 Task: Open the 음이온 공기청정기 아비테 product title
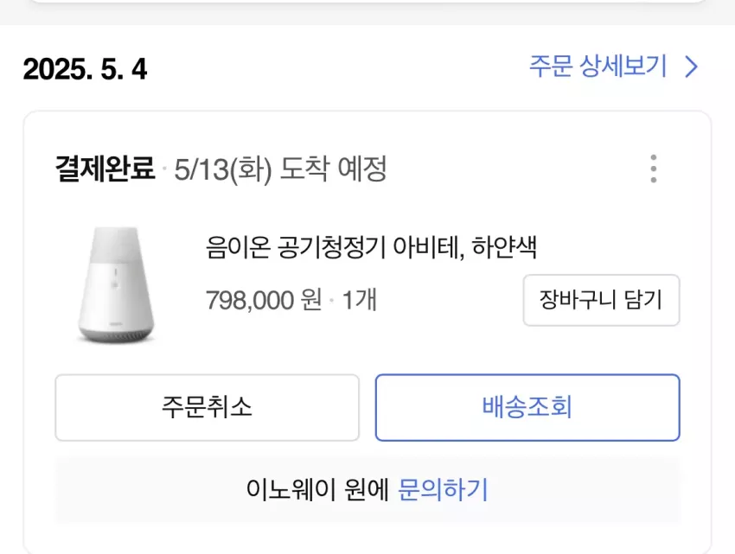click(335, 247)
